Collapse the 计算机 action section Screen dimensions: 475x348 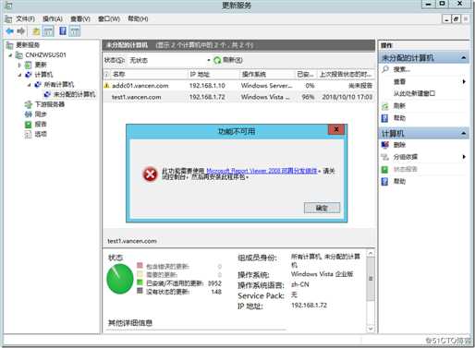[464, 134]
